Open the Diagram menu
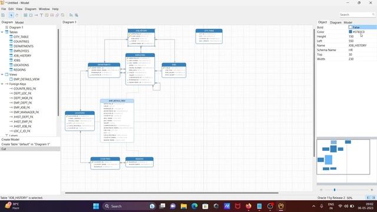Screen dimensions: 377x212 (x=31, y=9)
